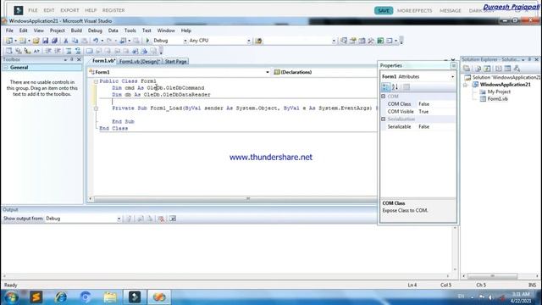542x305 pixels.
Task: Select the COM Visible property row
Action: coord(418,111)
